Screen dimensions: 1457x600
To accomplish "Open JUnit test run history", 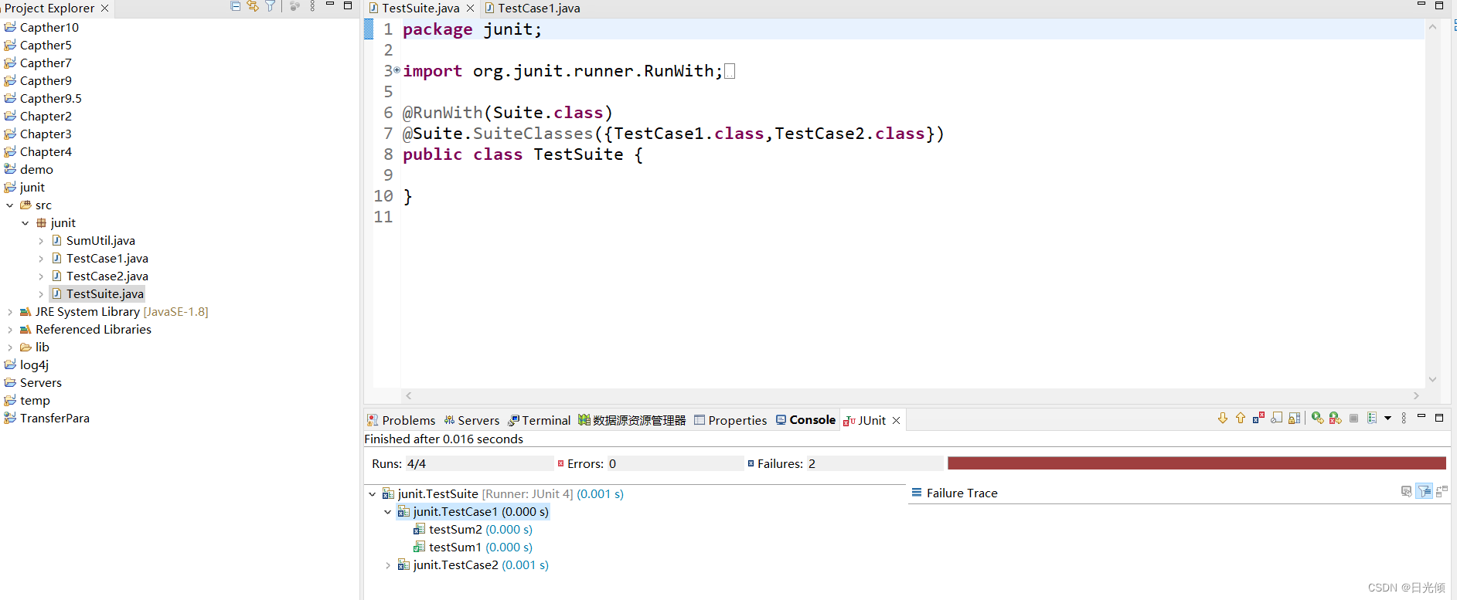I will [1372, 418].
